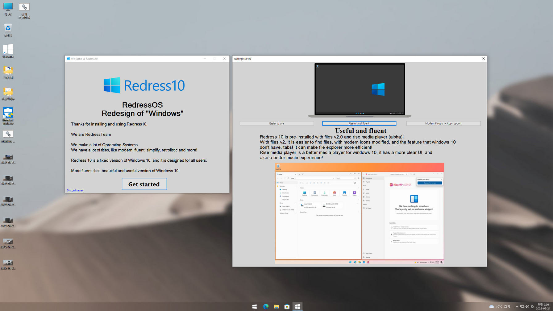Screen dimensions: 553x311
Task: Click the laptop preview image
Action: [360, 90]
